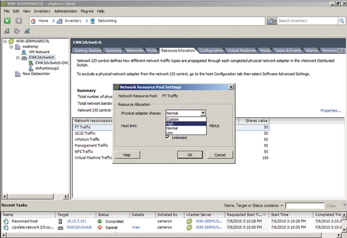Switch to the Tasks & Events tab

288,50
